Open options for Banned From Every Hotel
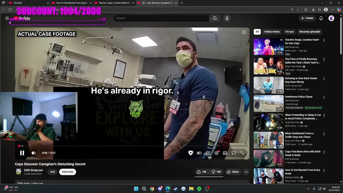Viewport: 343px width, 193px height. [x=324, y=170]
